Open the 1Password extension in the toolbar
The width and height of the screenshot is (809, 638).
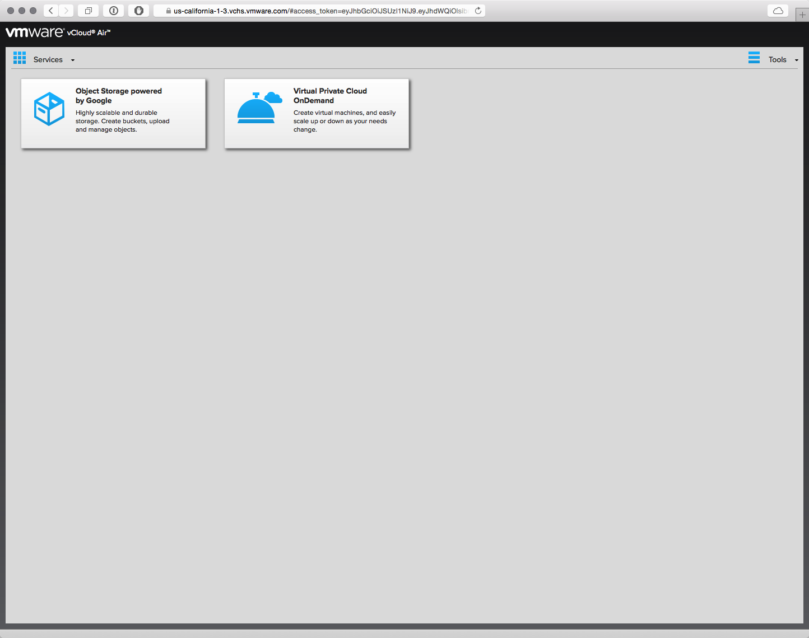114,11
